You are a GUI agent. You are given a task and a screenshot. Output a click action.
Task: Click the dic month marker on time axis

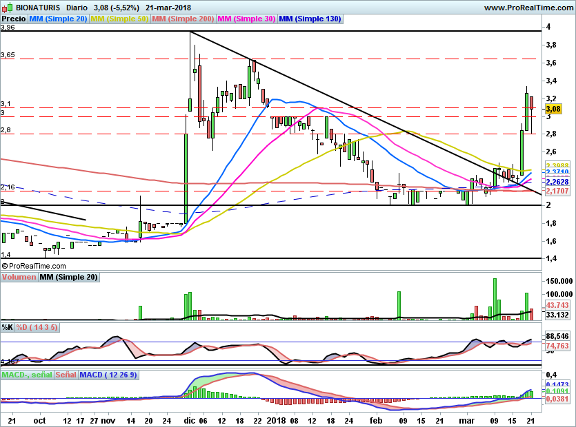(x=190, y=421)
